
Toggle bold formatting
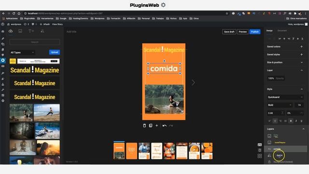[291, 121]
